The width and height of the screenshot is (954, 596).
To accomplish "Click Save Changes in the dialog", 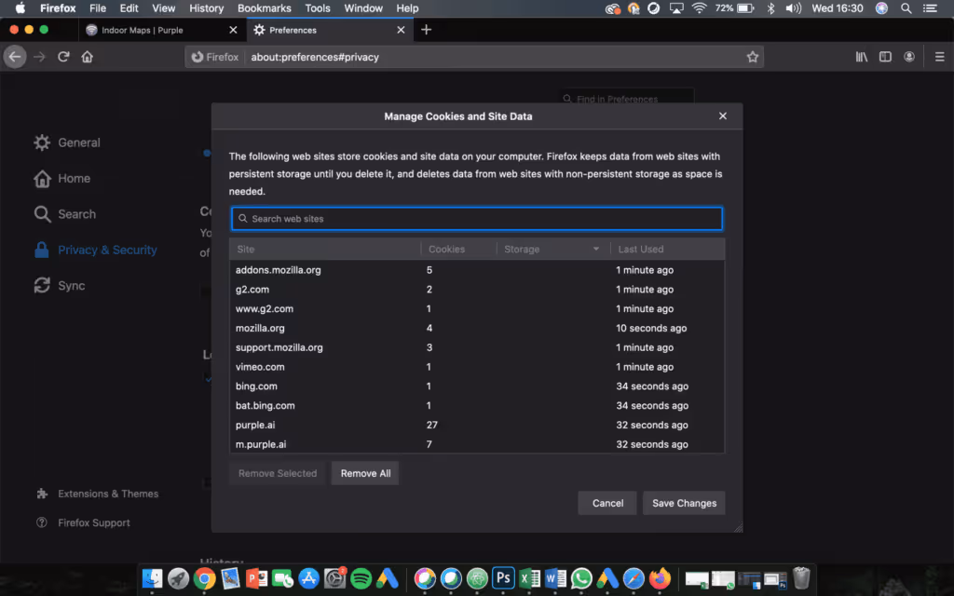I will 684,503.
